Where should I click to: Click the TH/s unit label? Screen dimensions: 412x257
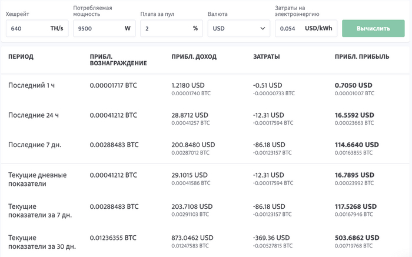pyautogui.click(x=57, y=28)
